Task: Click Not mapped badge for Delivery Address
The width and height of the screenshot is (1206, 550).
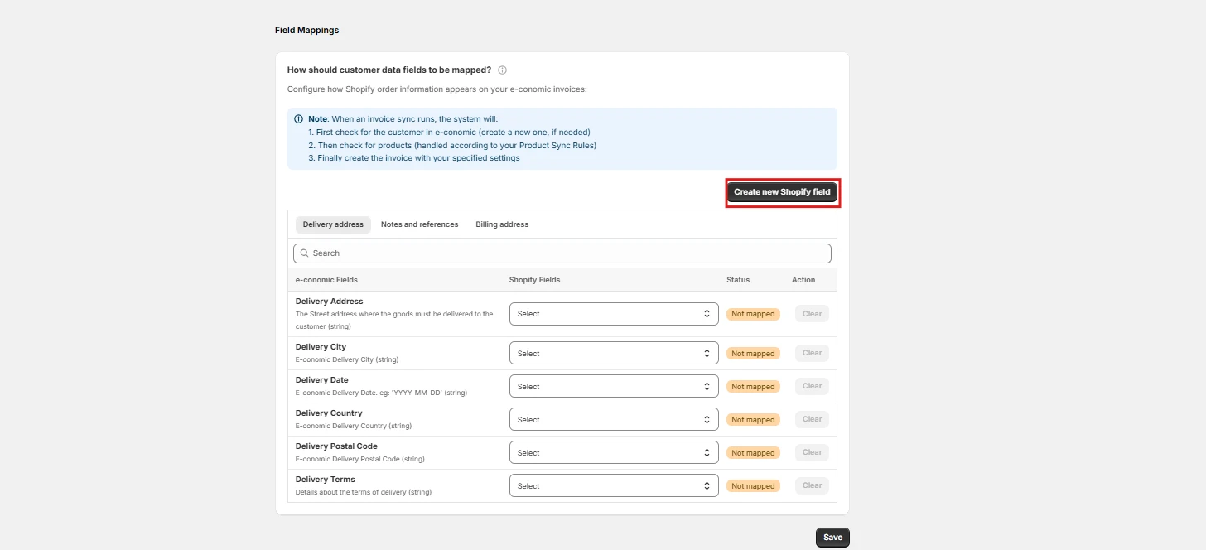Action: [x=753, y=314]
